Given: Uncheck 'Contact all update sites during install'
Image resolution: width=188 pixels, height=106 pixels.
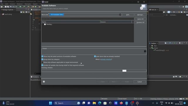Looking at the screenshot, I should (42, 65).
